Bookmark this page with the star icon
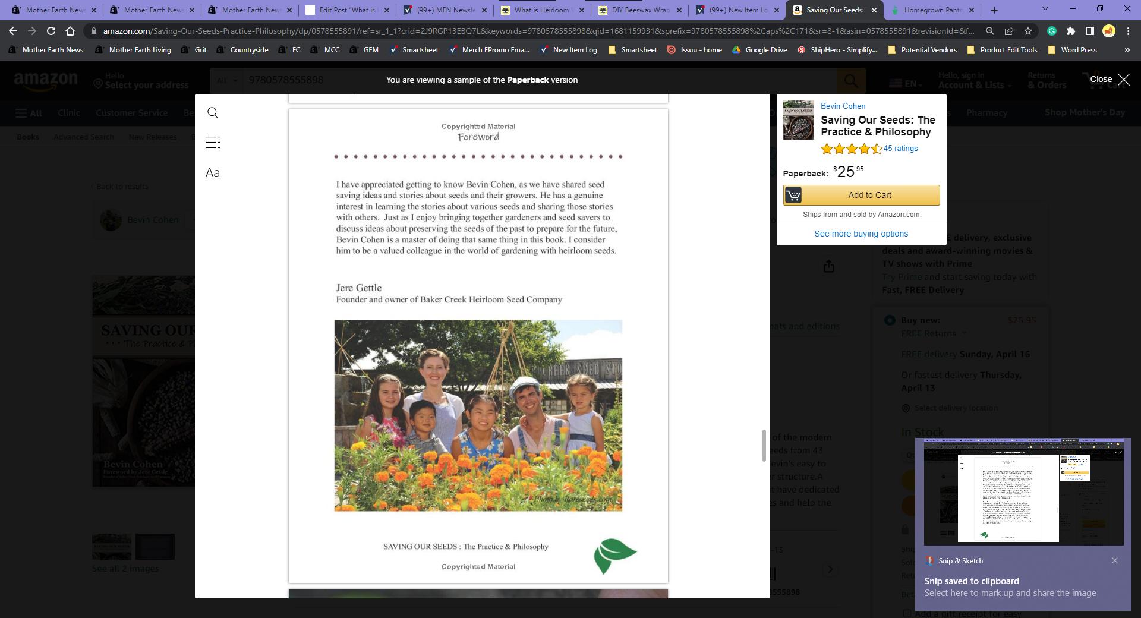This screenshot has height=618, width=1141. click(1028, 31)
